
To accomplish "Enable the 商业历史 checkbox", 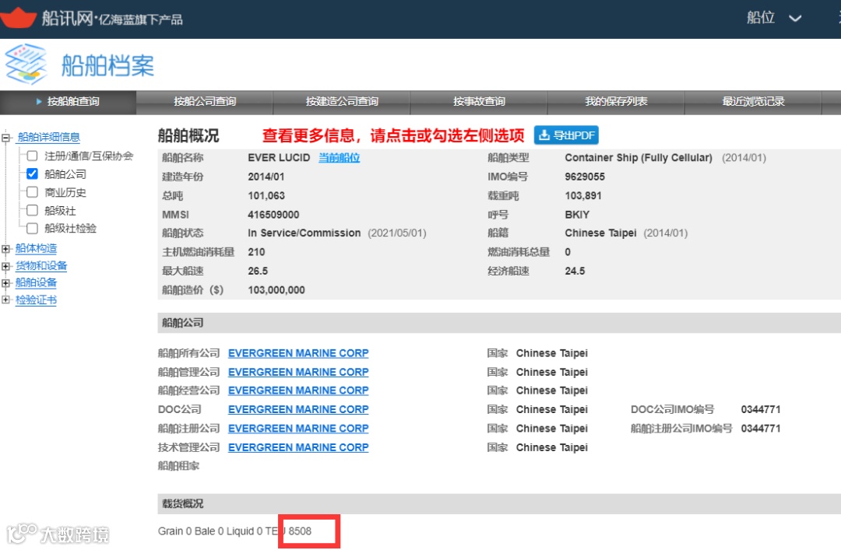I will (32, 192).
